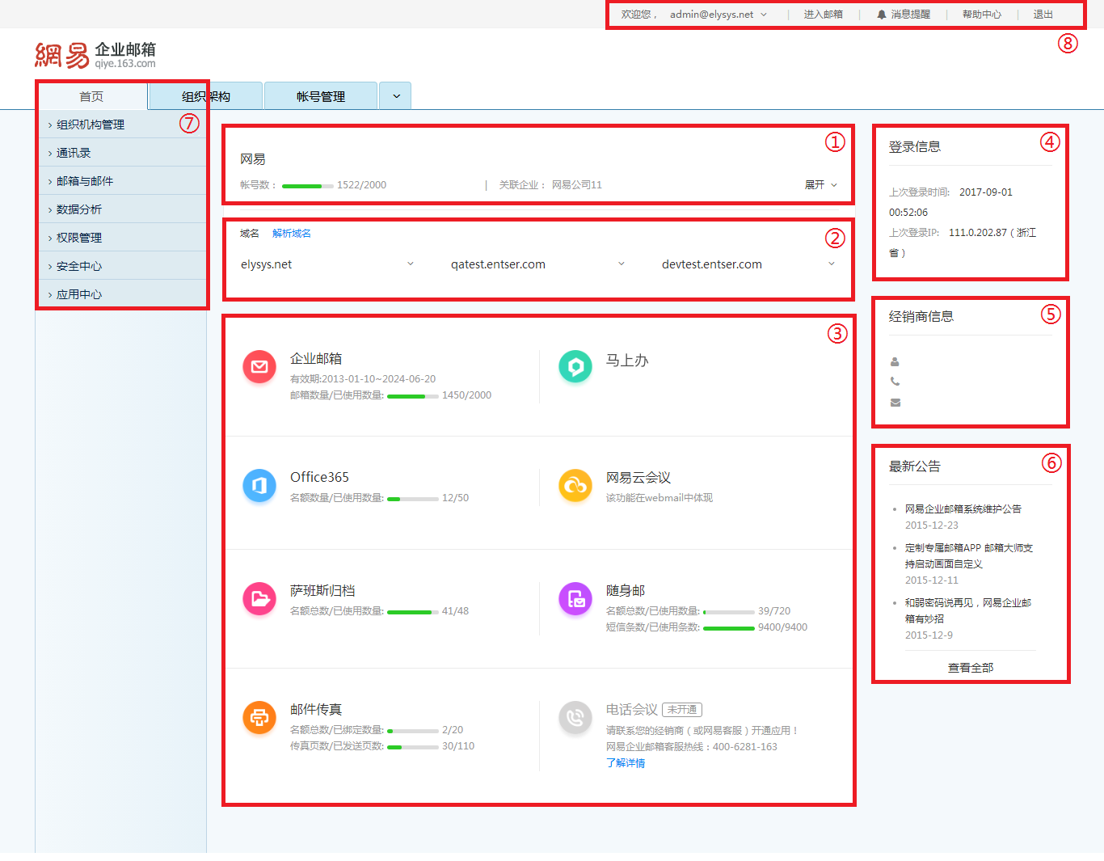Click the blue Office365 icon
The width and height of the screenshot is (1104, 861).
click(259, 486)
